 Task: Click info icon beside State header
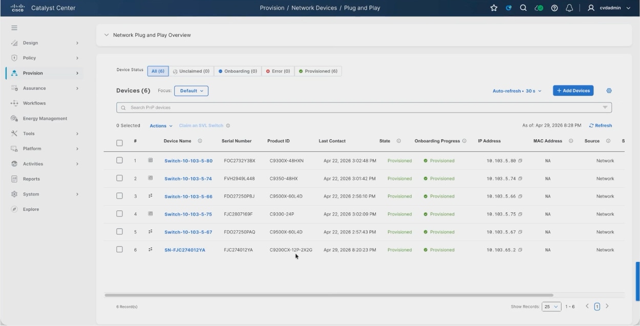coord(398,141)
